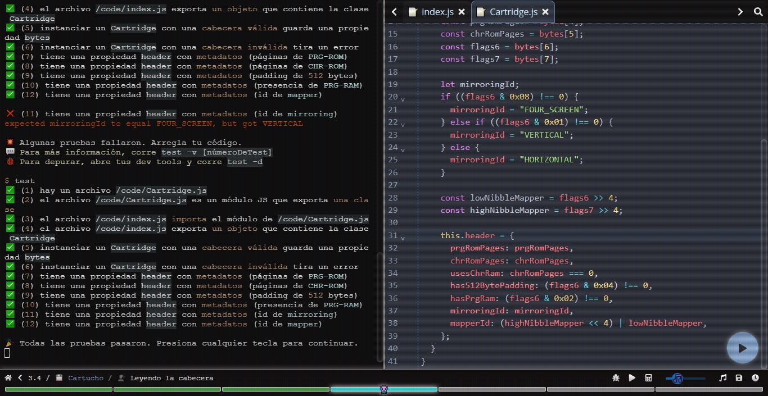Click the red X on failed test (11)
The width and height of the screenshot is (768, 396).
(10, 114)
